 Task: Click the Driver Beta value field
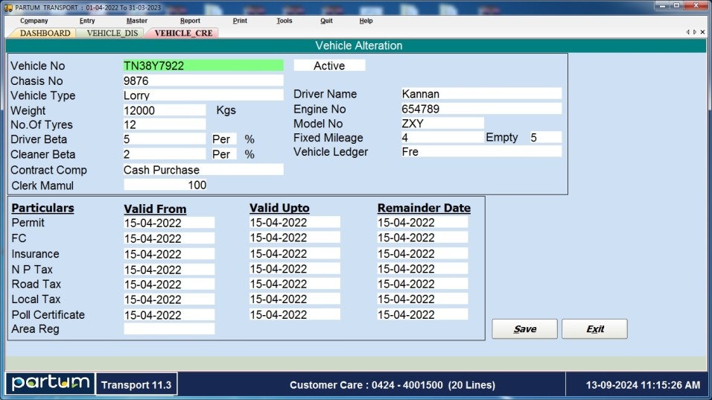(165, 139)
